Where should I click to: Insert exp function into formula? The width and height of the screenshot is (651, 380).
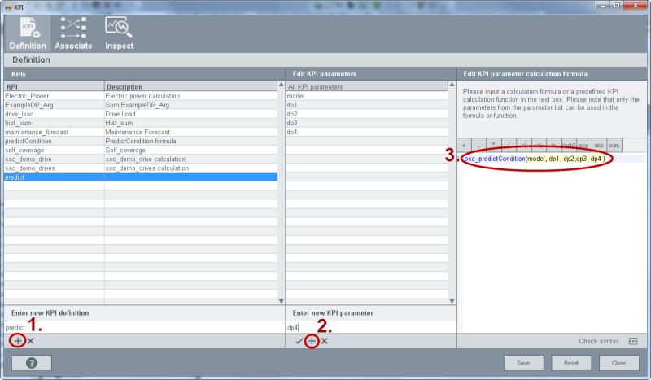point(583,146)
